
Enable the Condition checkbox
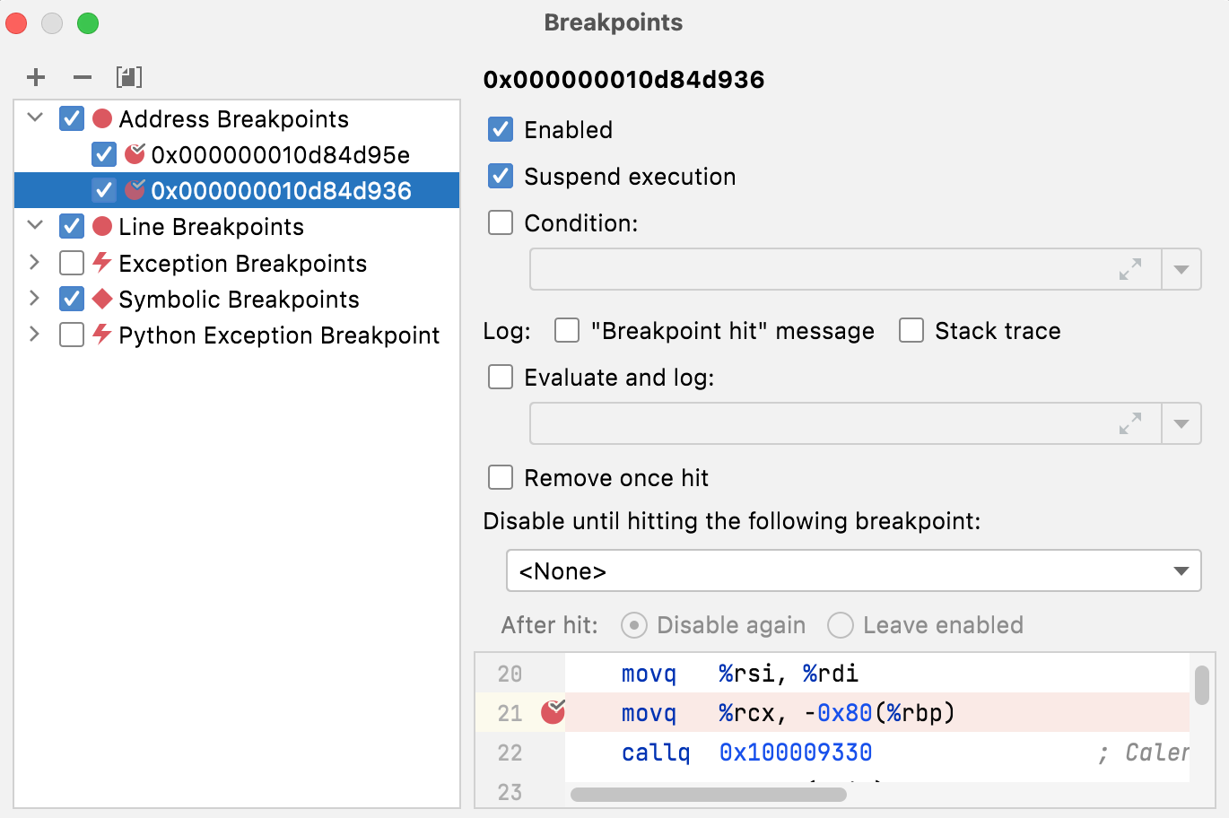[x=500, y=222]
